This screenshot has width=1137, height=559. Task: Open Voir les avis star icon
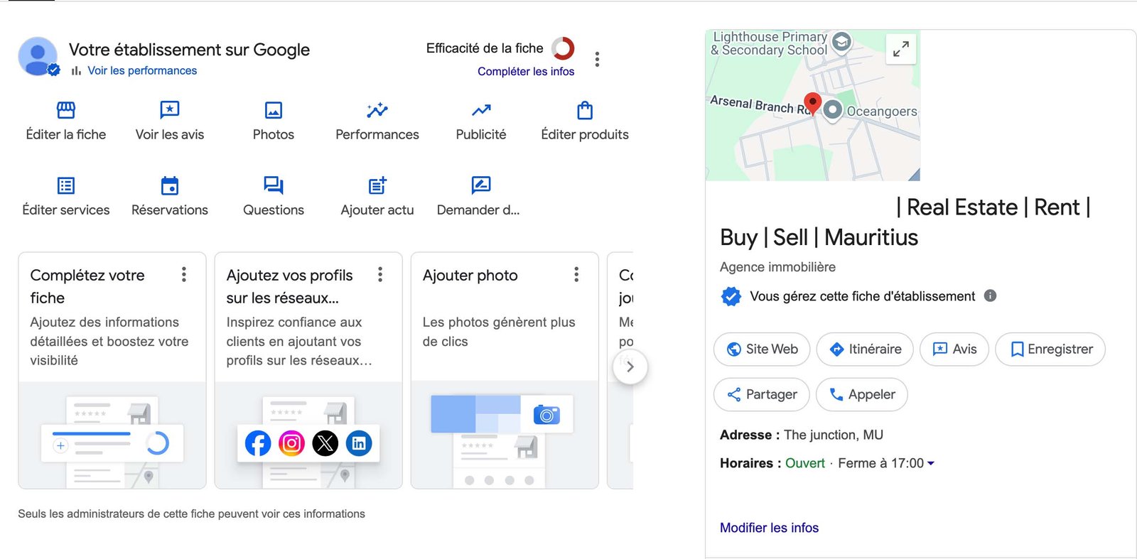click(x=170, y=110)
